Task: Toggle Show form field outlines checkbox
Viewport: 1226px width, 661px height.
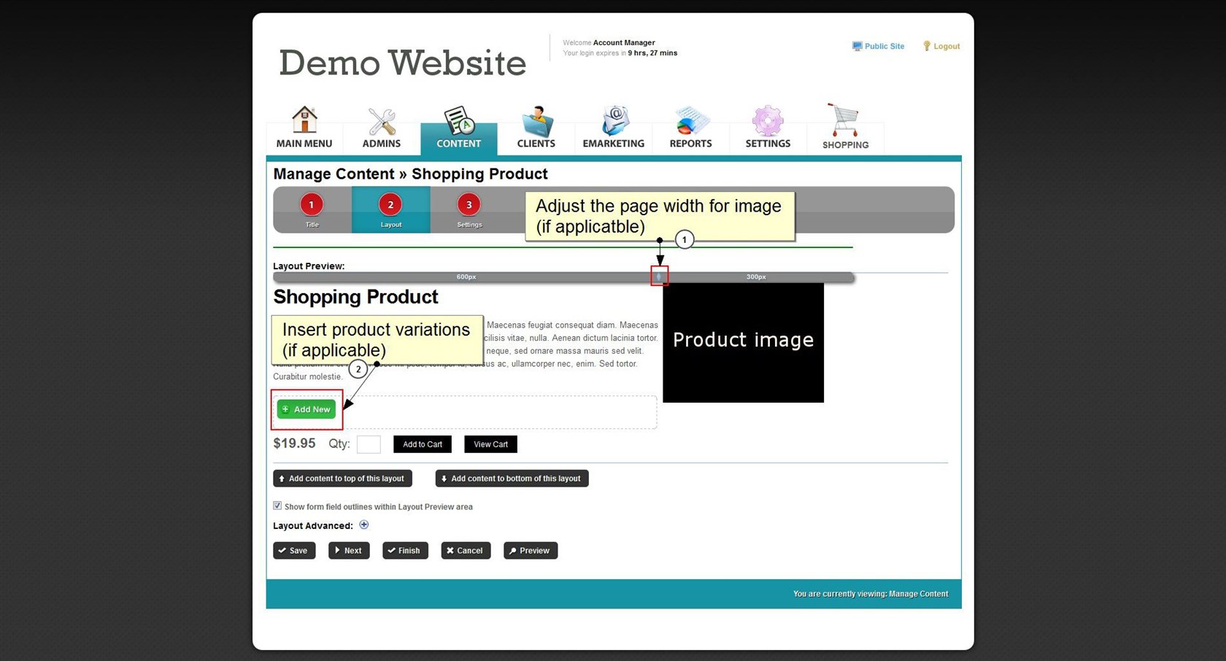Action: click(277, 506)
